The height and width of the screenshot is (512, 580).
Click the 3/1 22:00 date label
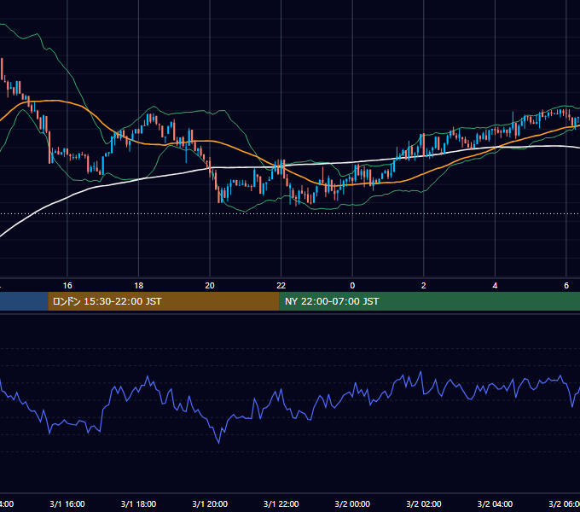pyautogui.click(x=281, y=504)
